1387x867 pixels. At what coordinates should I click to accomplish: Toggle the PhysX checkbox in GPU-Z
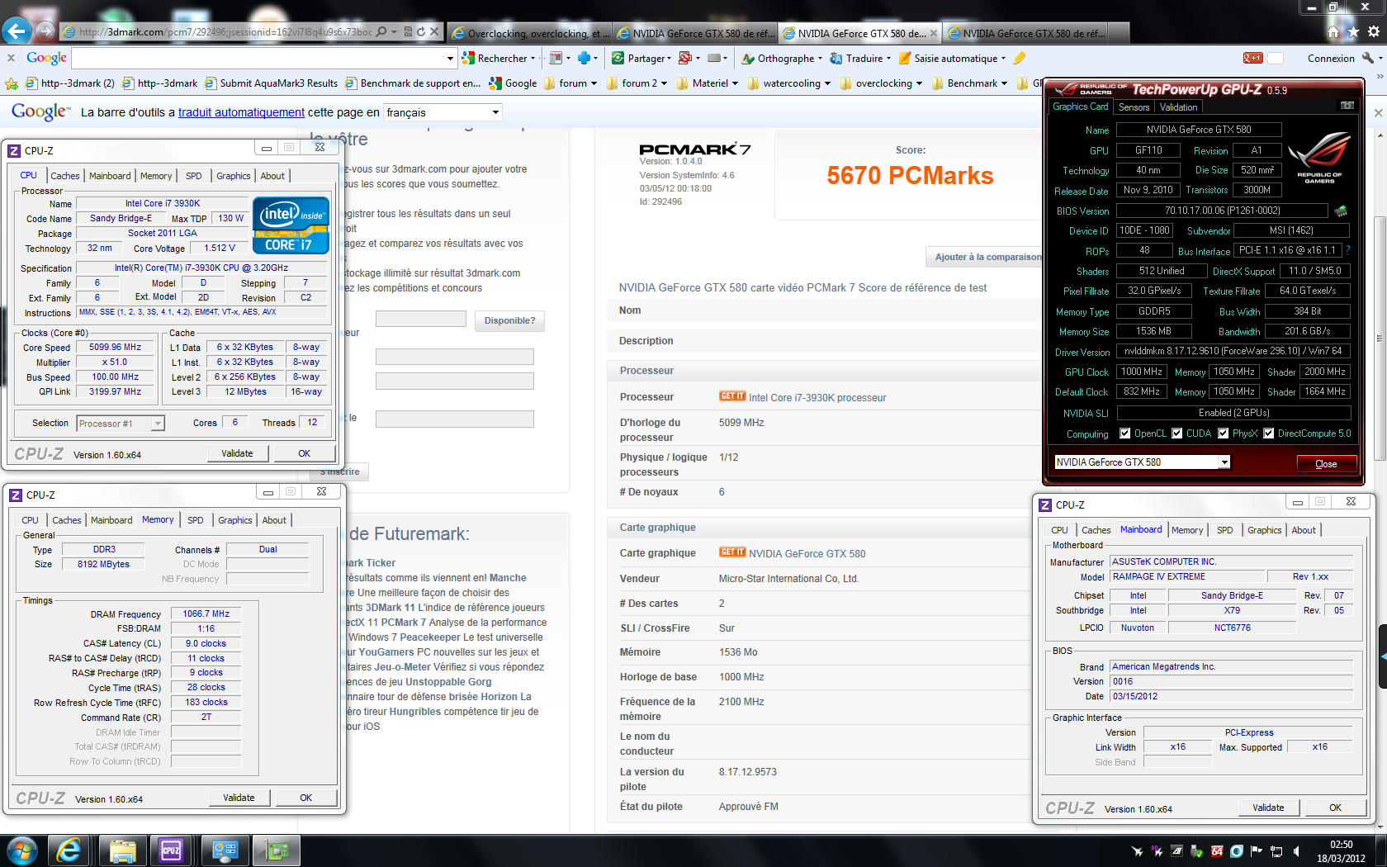(x=1224, y=433)
